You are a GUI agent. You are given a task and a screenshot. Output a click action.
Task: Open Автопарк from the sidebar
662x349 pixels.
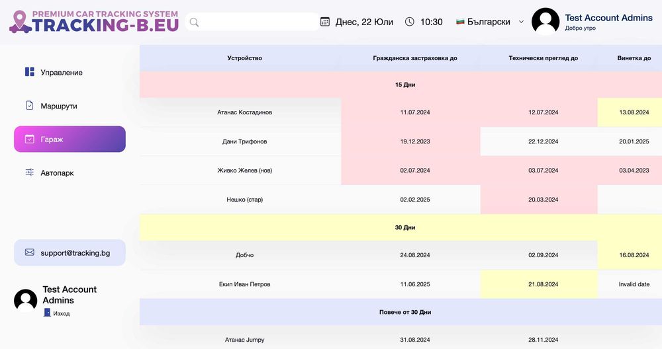pos(57,173)
